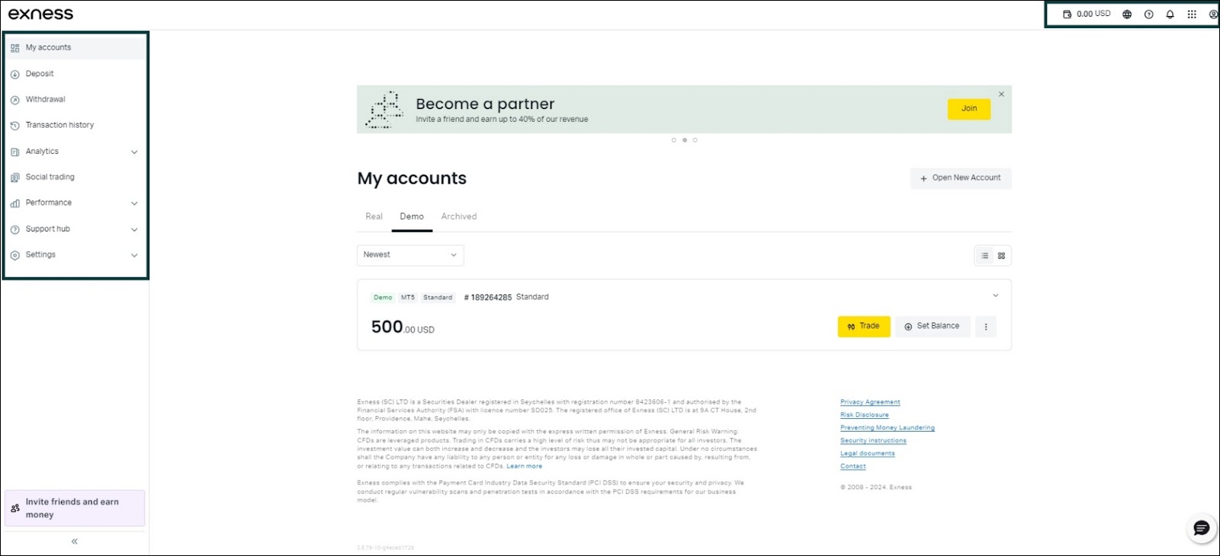The height and width of the screenshot is (556, 1220).
Task: Open the apps grid icon in header
Action: 1192,14
